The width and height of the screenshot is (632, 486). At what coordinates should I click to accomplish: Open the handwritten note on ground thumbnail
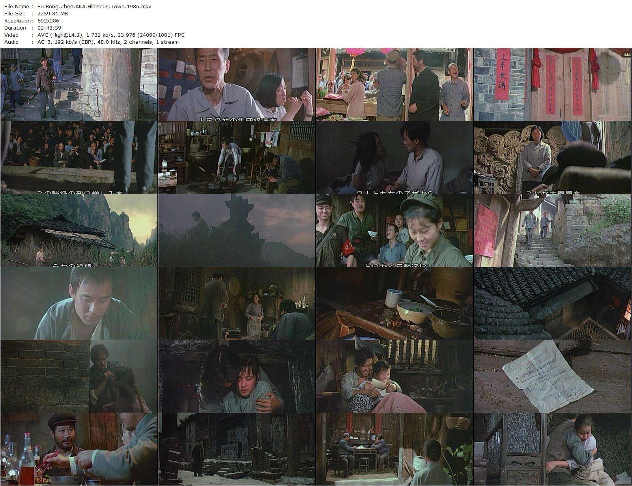(552, 377)
